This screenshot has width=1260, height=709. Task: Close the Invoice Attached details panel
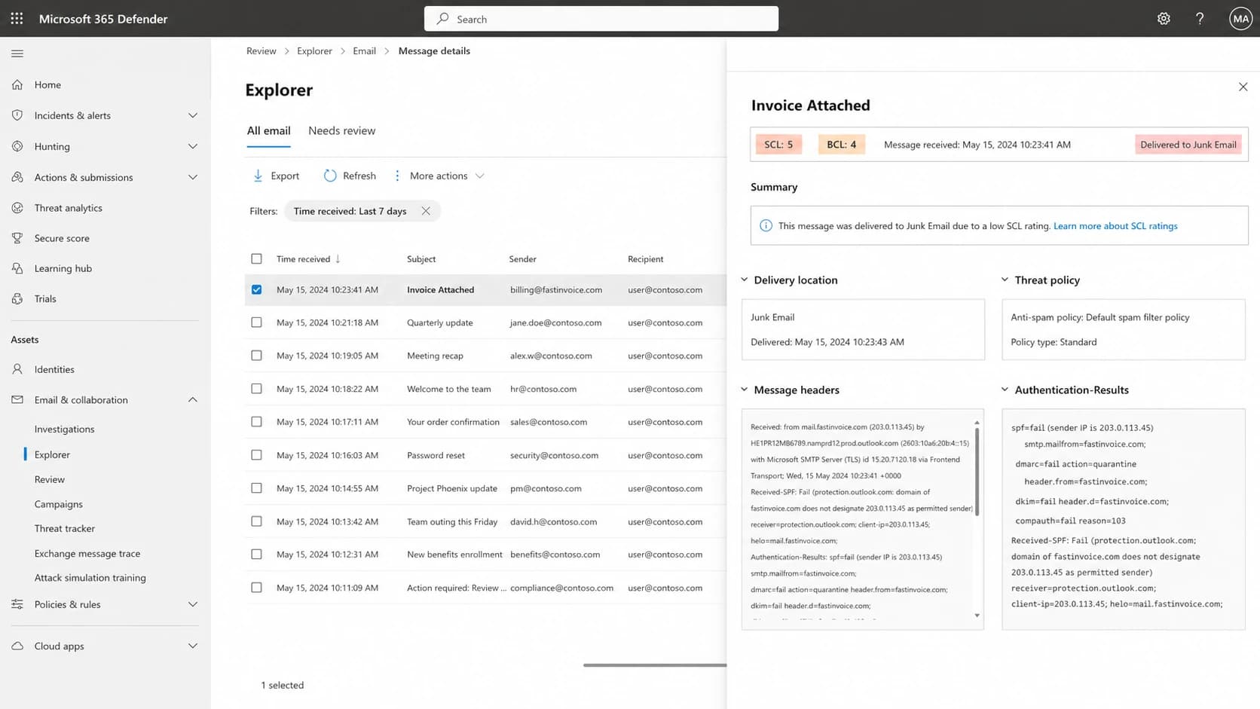(x=1243, y=87)
